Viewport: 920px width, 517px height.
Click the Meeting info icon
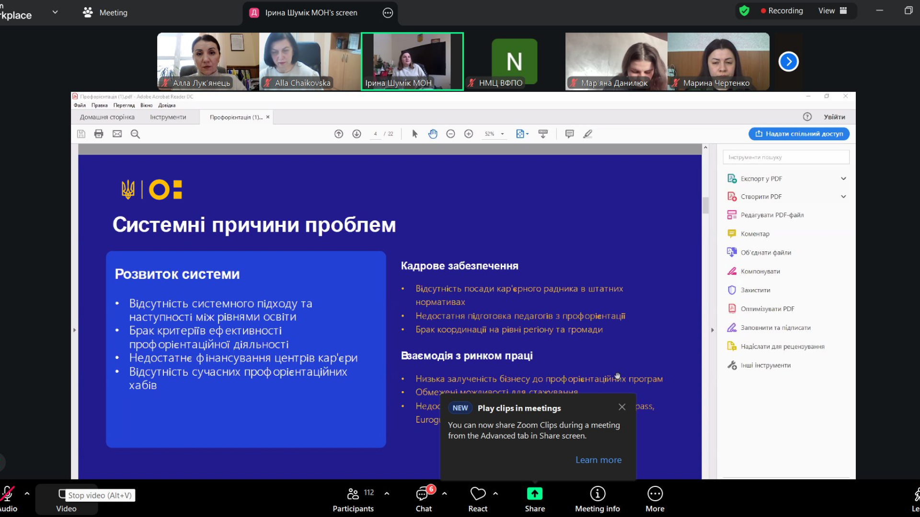click(597, 494)
